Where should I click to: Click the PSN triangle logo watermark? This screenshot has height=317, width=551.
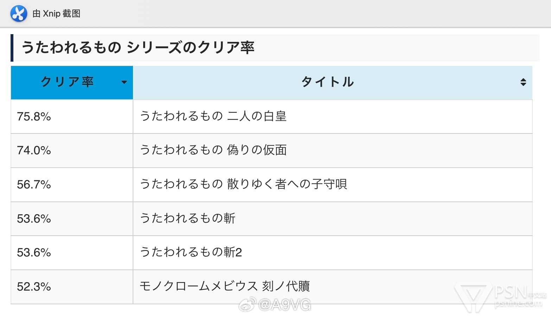[473, 297]
